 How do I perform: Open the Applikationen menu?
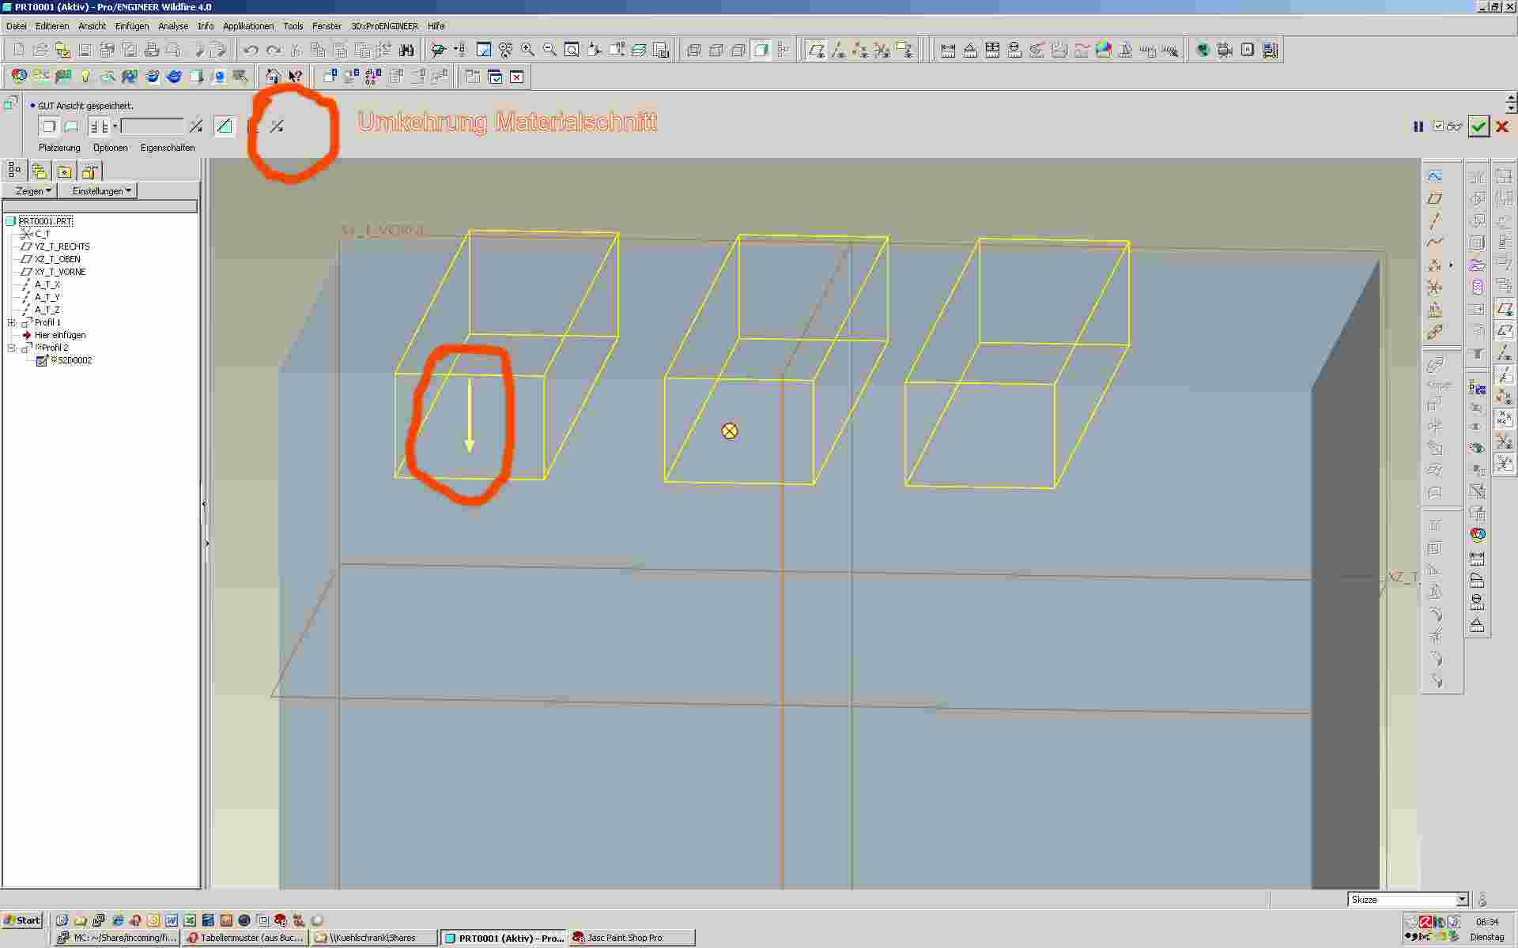pyautogui.click(x=247, y=26)
